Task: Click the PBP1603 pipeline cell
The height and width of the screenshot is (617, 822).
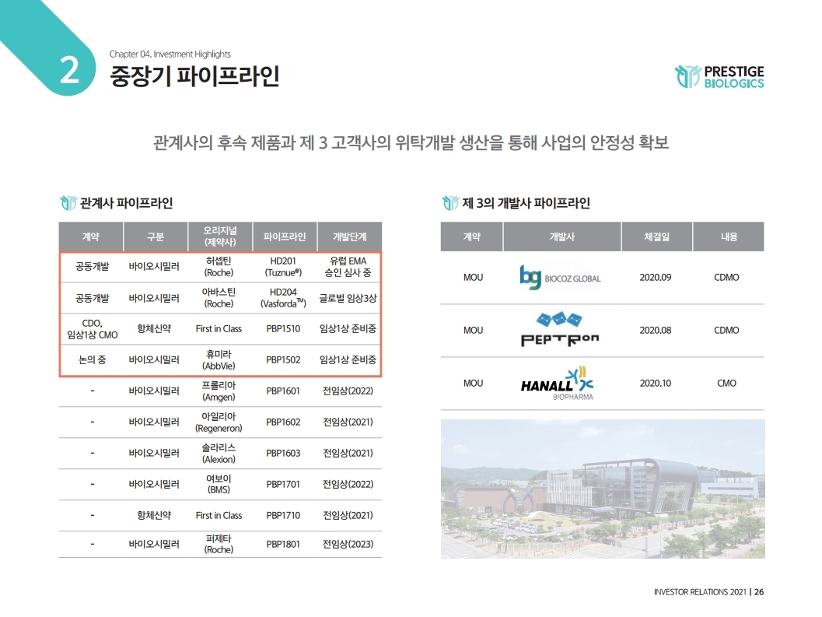Action: point(283,453)
